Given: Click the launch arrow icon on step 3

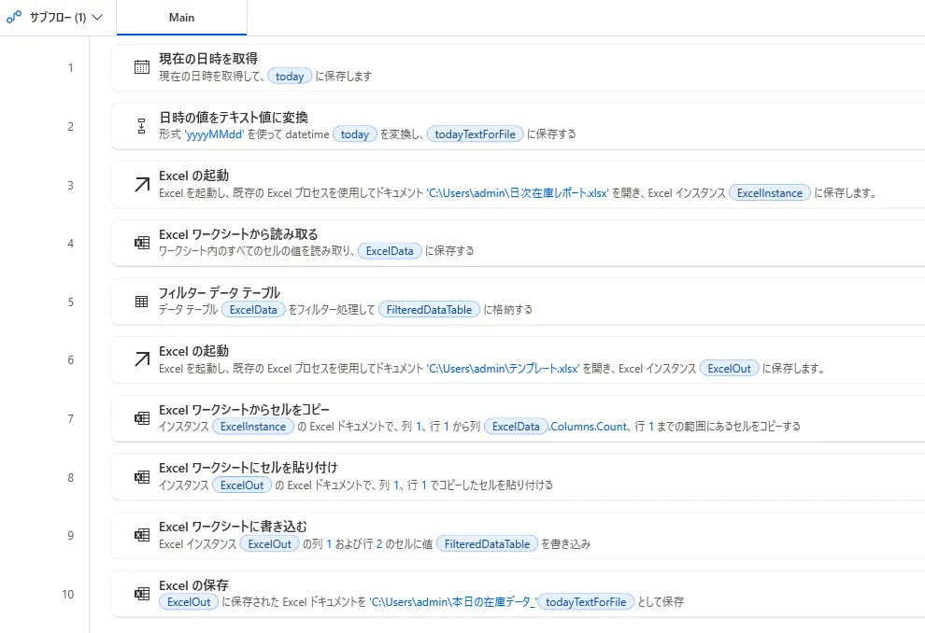Looking at the screenshot, I should (x=142, y=185).
